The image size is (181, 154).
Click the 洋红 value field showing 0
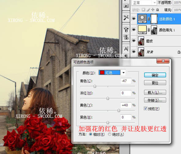(126, 93)
